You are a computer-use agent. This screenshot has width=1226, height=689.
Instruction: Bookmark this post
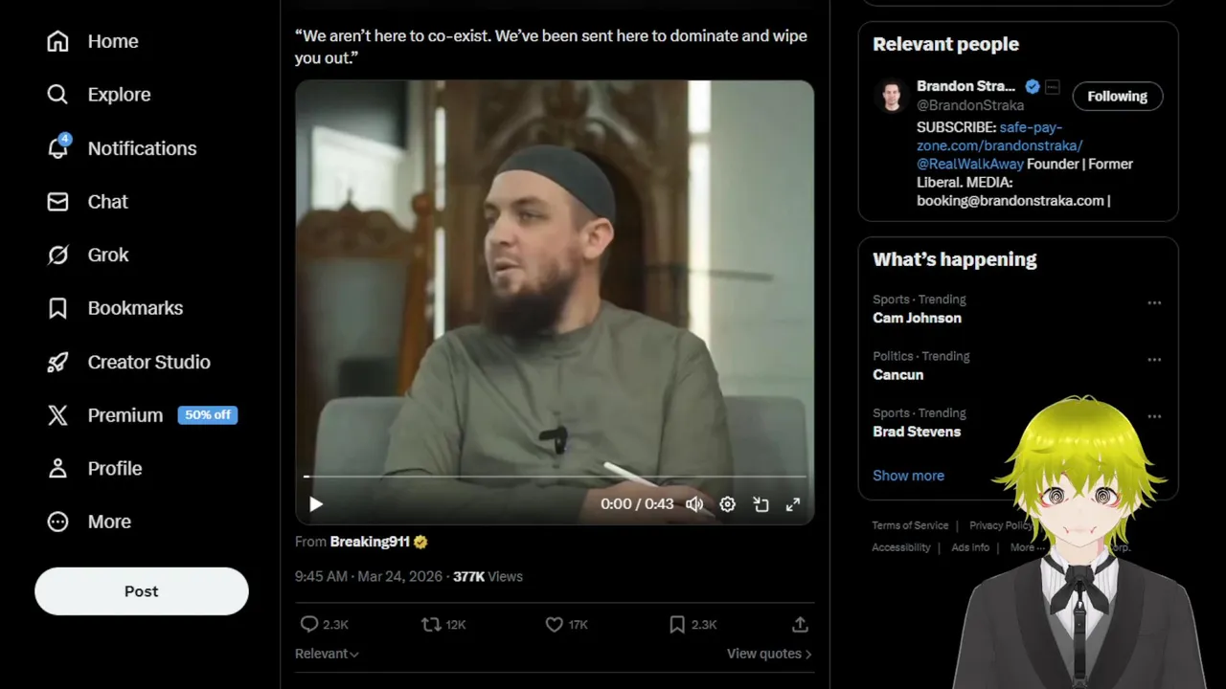[677, 625]
